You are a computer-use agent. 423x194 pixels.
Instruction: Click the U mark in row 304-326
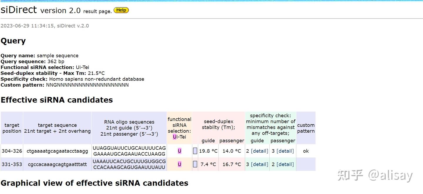(179, 151)
